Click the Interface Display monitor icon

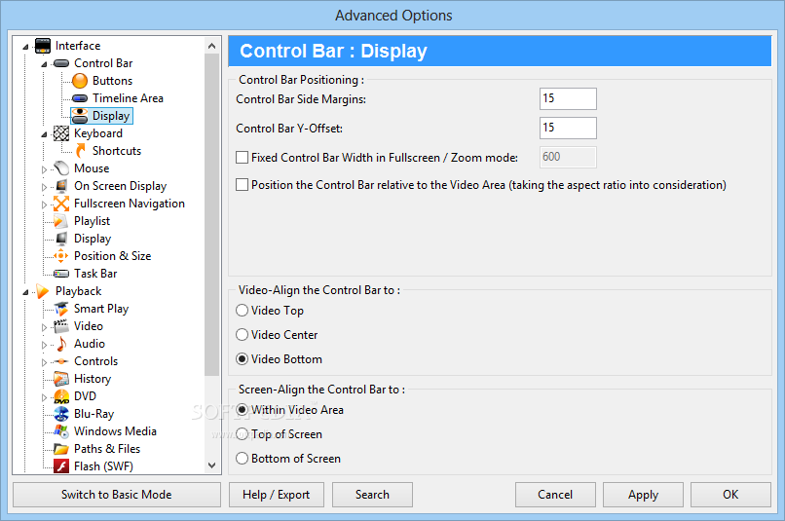[x=61, y=239]
